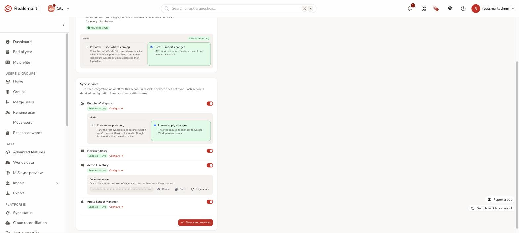Viewport: 519px width, 233px height.
Task: Click Report a bug button
Action: (500, 199)
